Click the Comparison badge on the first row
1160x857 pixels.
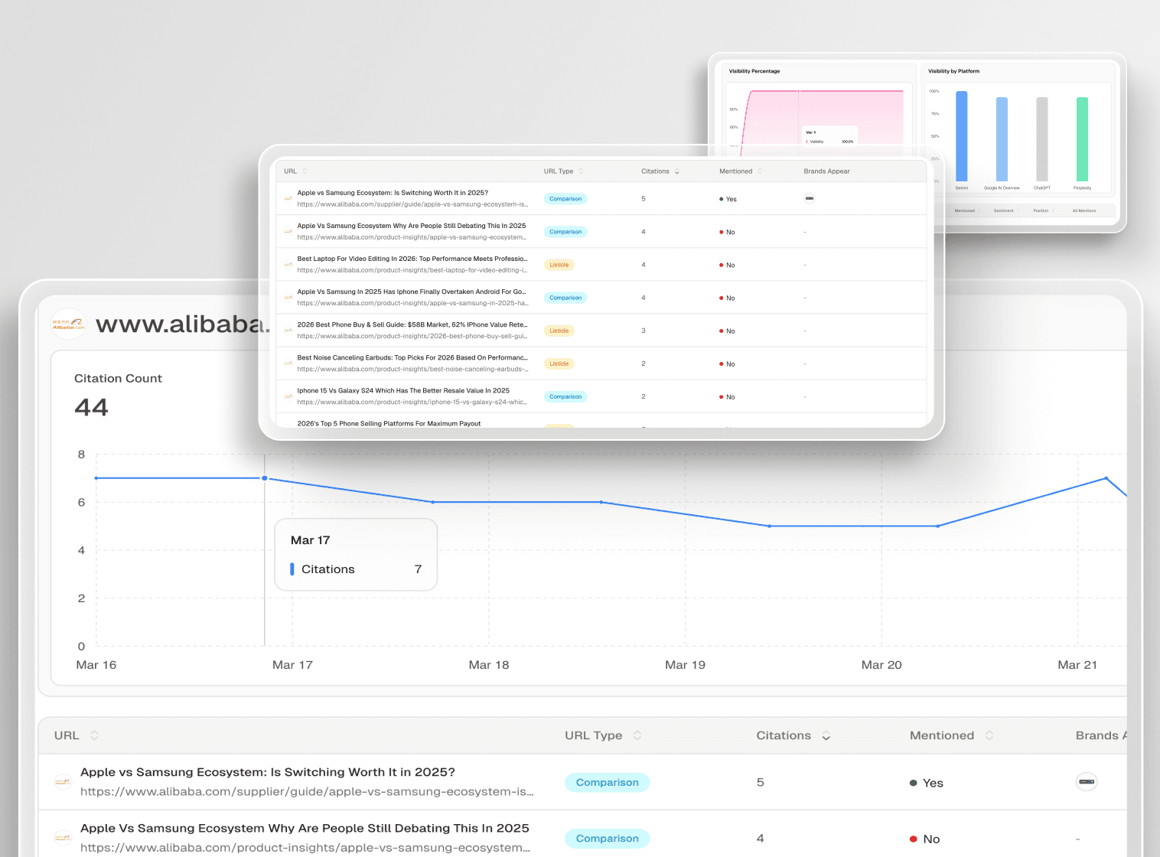[x=607, y=782]
